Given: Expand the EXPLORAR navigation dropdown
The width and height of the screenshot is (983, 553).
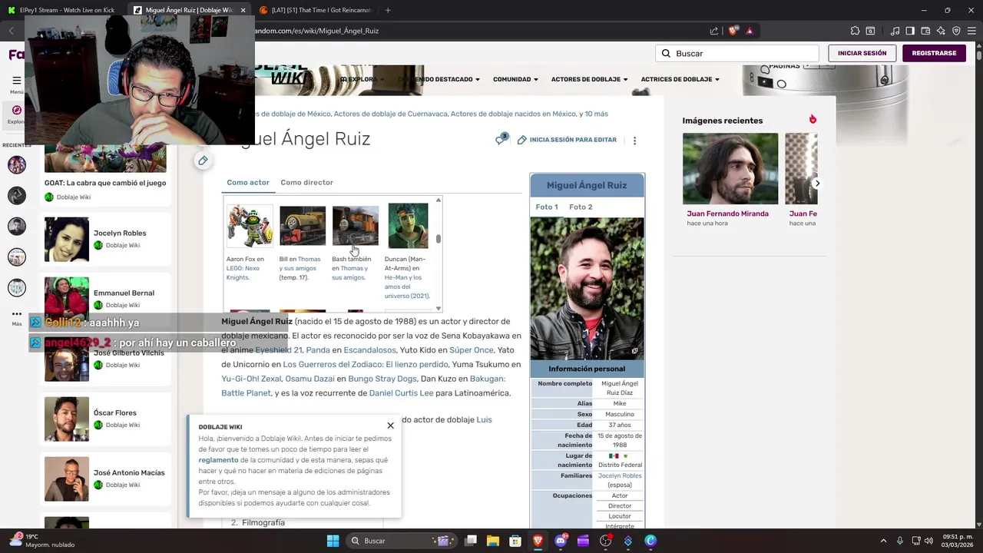Looking at the screenshot, I should point(362,79).
